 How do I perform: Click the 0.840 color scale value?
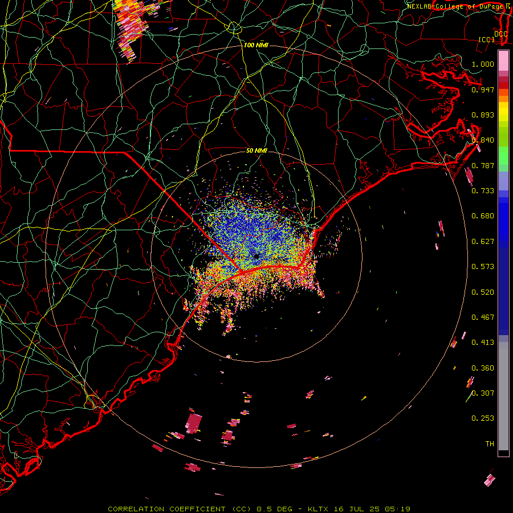point(483,140)
